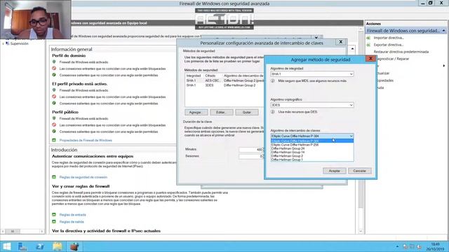This screenshot has width=449, height=252.
Task: Open PowerShell from the taskbar
Action: 40,246
